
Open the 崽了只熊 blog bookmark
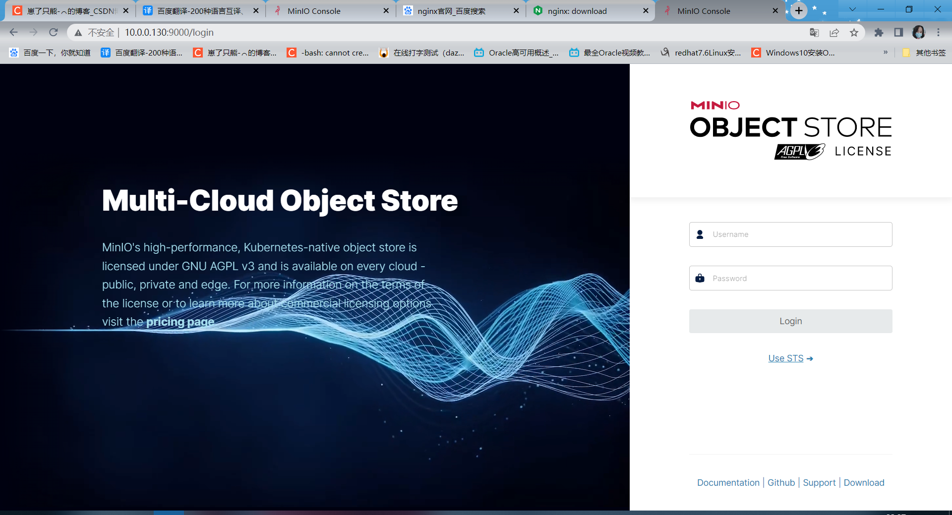[235, 53]
